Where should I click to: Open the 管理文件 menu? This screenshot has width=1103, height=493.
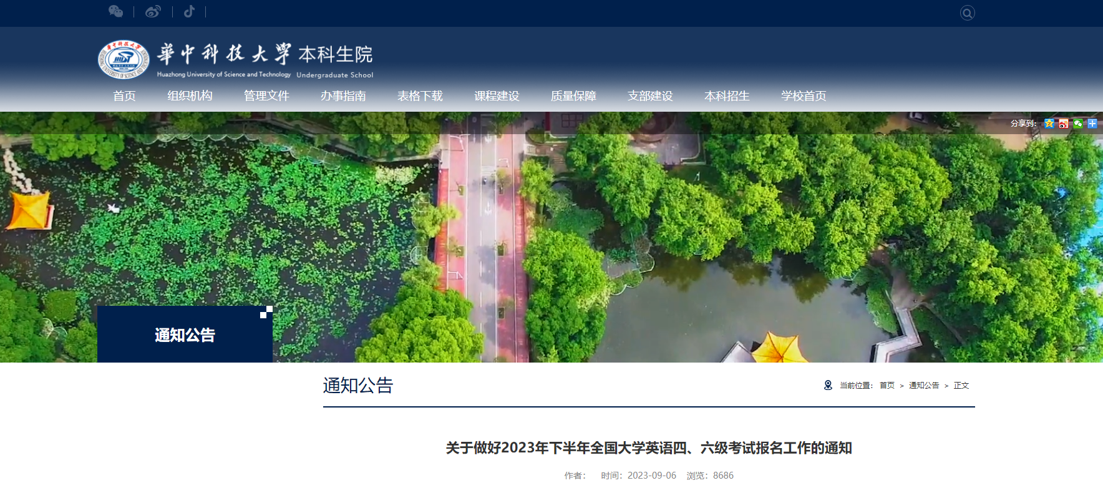266,96
